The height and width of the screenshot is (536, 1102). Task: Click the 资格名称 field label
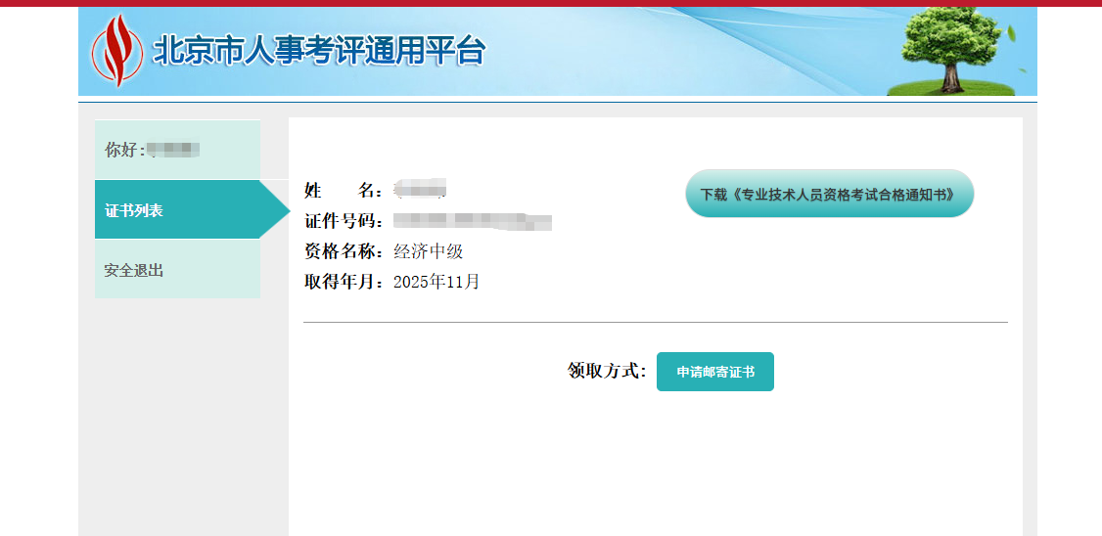tap(344, 251)
